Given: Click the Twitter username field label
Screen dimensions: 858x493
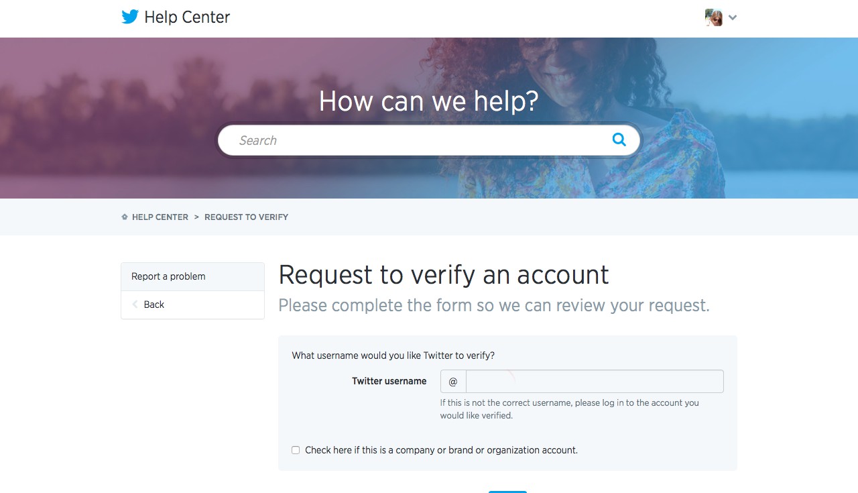Looking at the screenshot, I should 389,381.
